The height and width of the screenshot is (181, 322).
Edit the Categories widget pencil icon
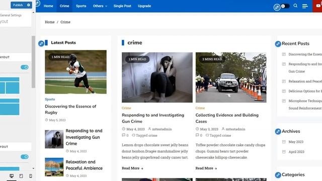[278, 175]
